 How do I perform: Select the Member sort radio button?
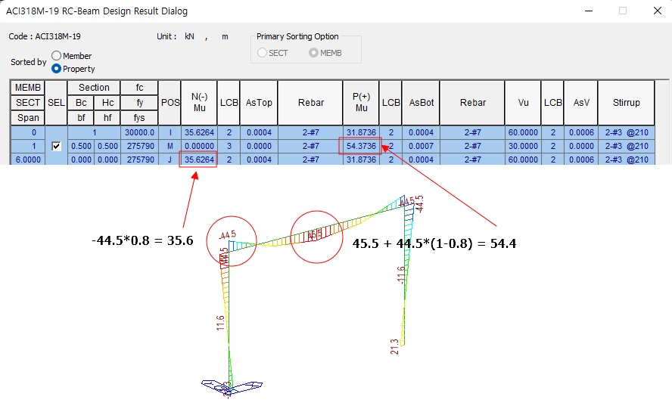coord(56,56)
